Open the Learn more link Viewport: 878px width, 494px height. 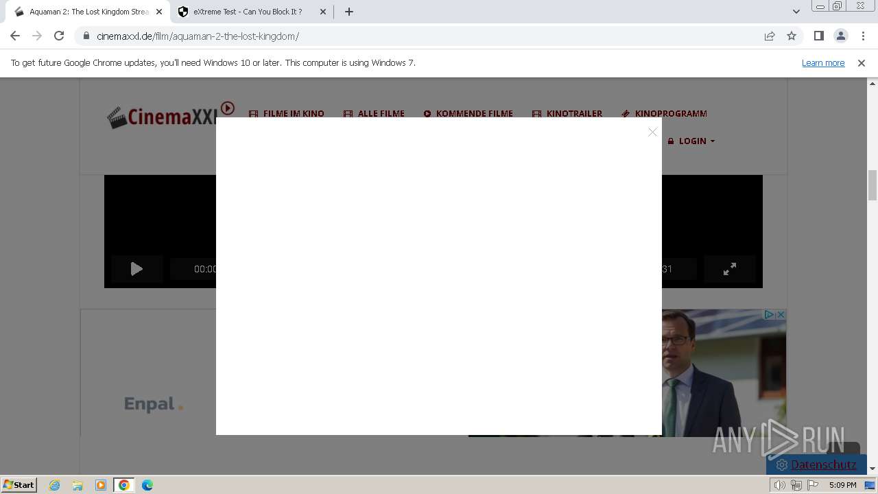click(823, 62)
